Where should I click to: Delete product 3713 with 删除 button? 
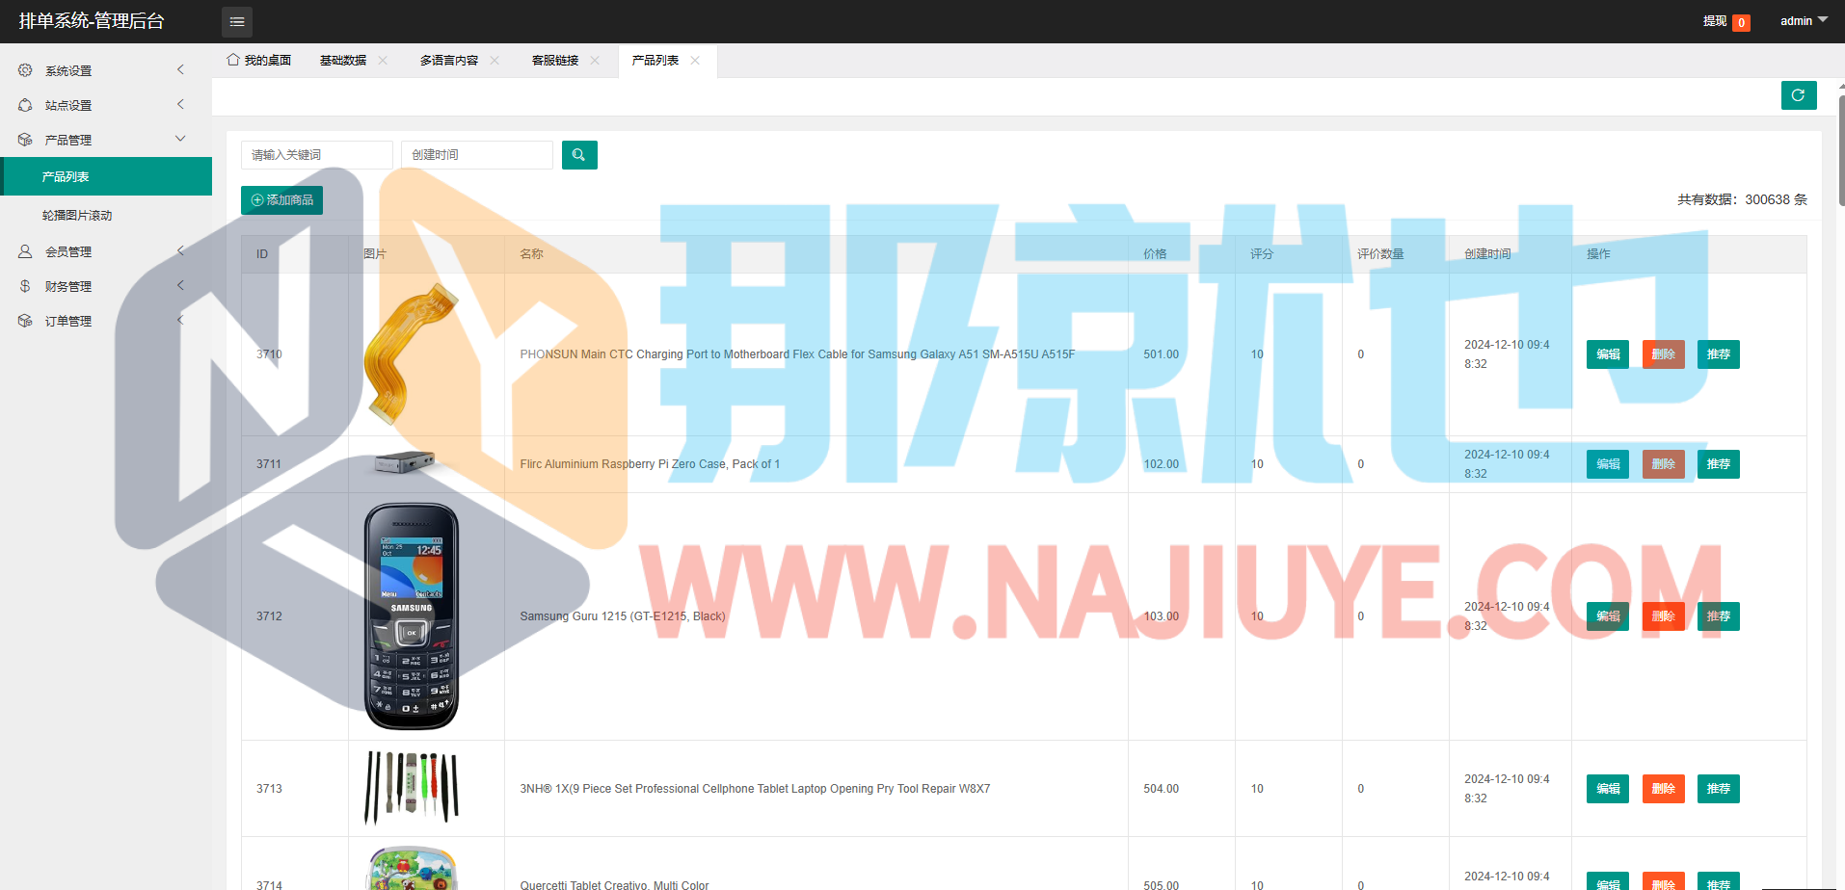(x=1663, y=789)
